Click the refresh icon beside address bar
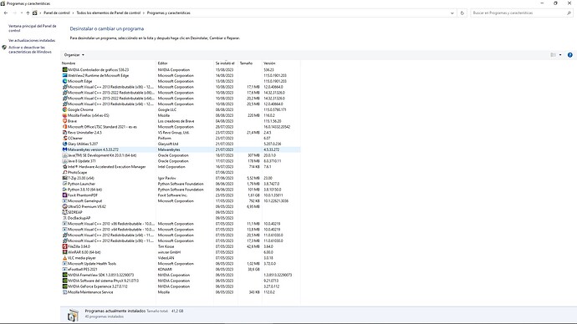This screenshot has width=577, height=324. click(x=462, y=13)
